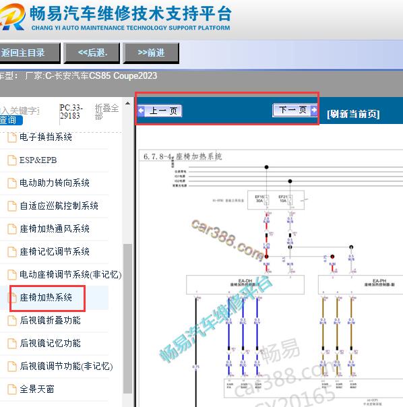Open 座椅加热通风系统 in the list
Screen dimensions: 403x407
click(x=55, y=228)
